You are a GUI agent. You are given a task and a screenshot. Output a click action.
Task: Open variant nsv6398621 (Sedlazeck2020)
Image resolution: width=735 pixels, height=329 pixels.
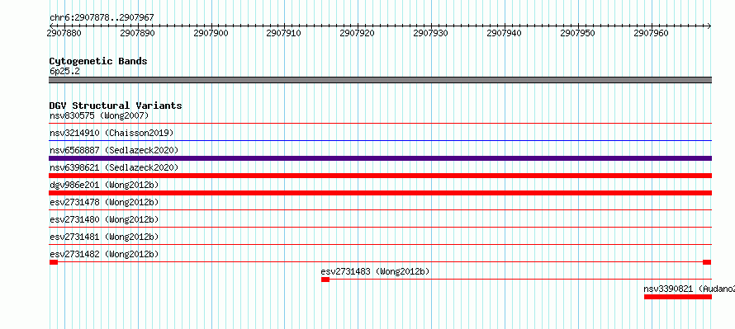tap(114, 167)
